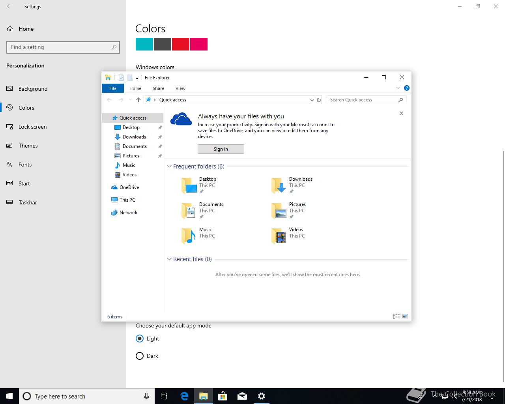
Task: Select Pictures folder icon in Frequent folders
Action: 279,211
